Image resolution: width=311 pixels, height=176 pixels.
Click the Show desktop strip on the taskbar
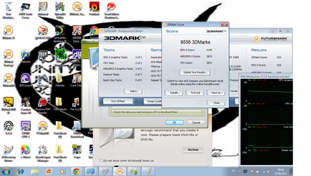[x=291, y=171]
